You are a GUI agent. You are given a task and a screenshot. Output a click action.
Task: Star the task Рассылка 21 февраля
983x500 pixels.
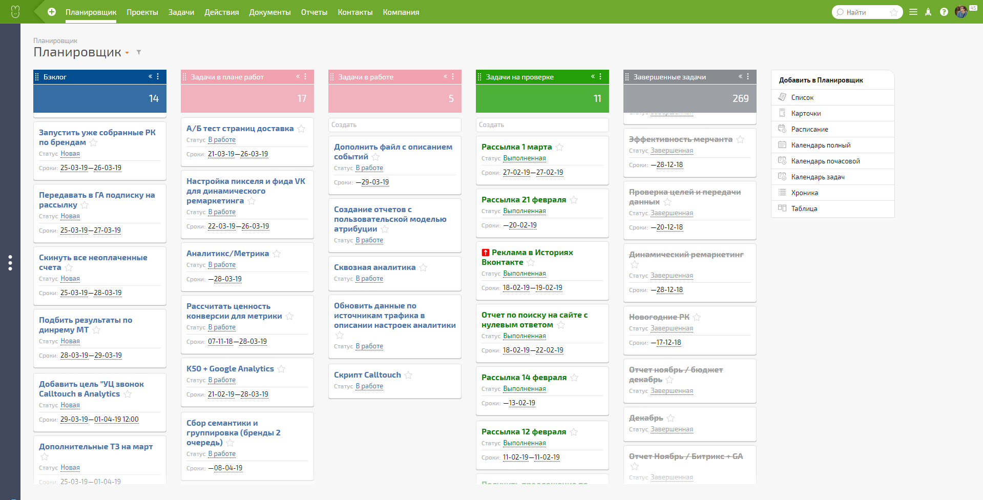pos(574,200)
